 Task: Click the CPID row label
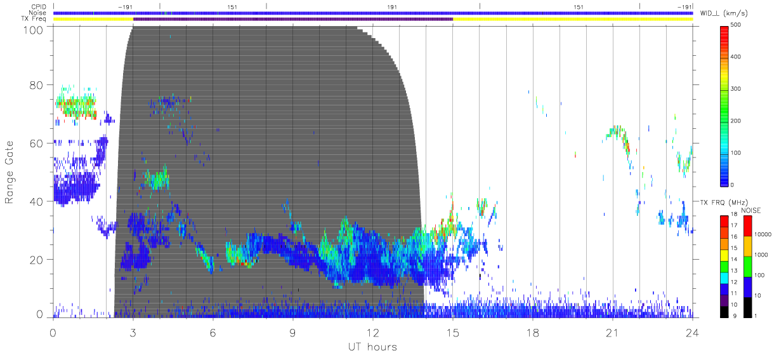pos(39,6)
